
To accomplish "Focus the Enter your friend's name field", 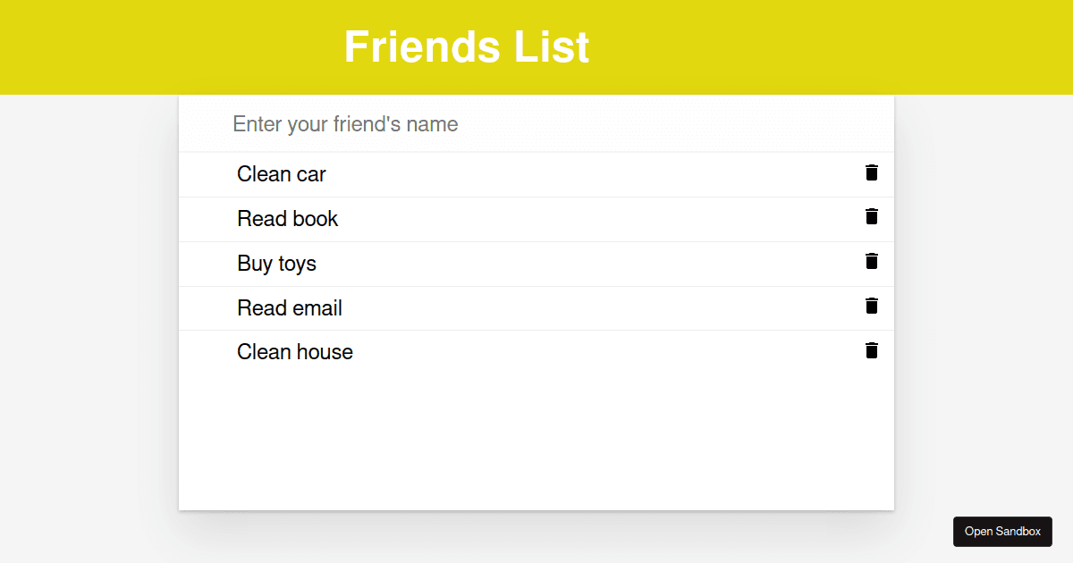I will point(536,124).
